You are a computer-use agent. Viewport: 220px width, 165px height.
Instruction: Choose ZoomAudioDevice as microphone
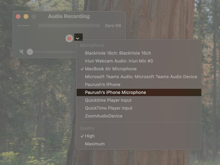pyautogui.click(x=139, y=116)
